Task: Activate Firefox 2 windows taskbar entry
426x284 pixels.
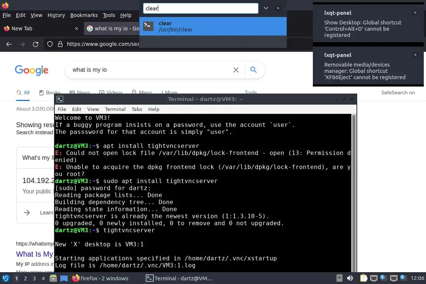Action: click(100, 278)
